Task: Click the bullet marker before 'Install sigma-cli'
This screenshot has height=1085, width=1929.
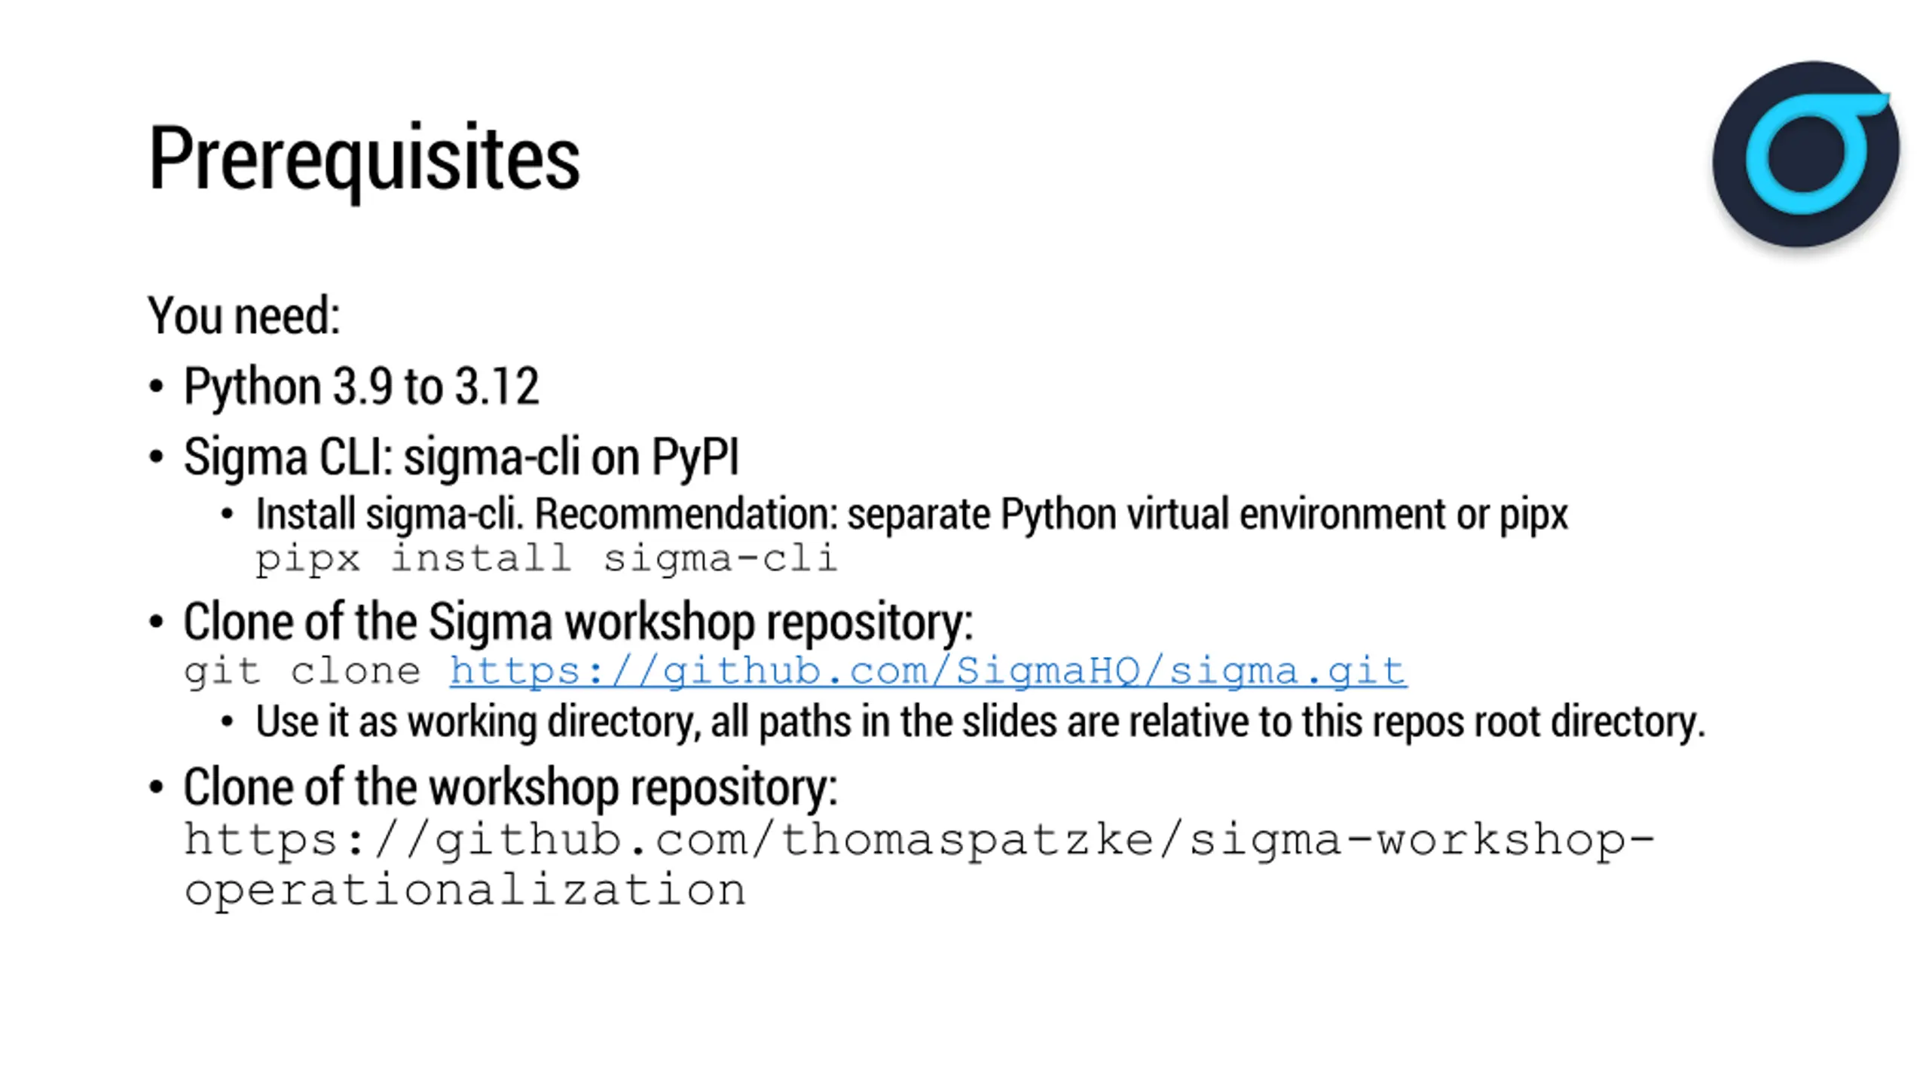Action: [228, 515]
